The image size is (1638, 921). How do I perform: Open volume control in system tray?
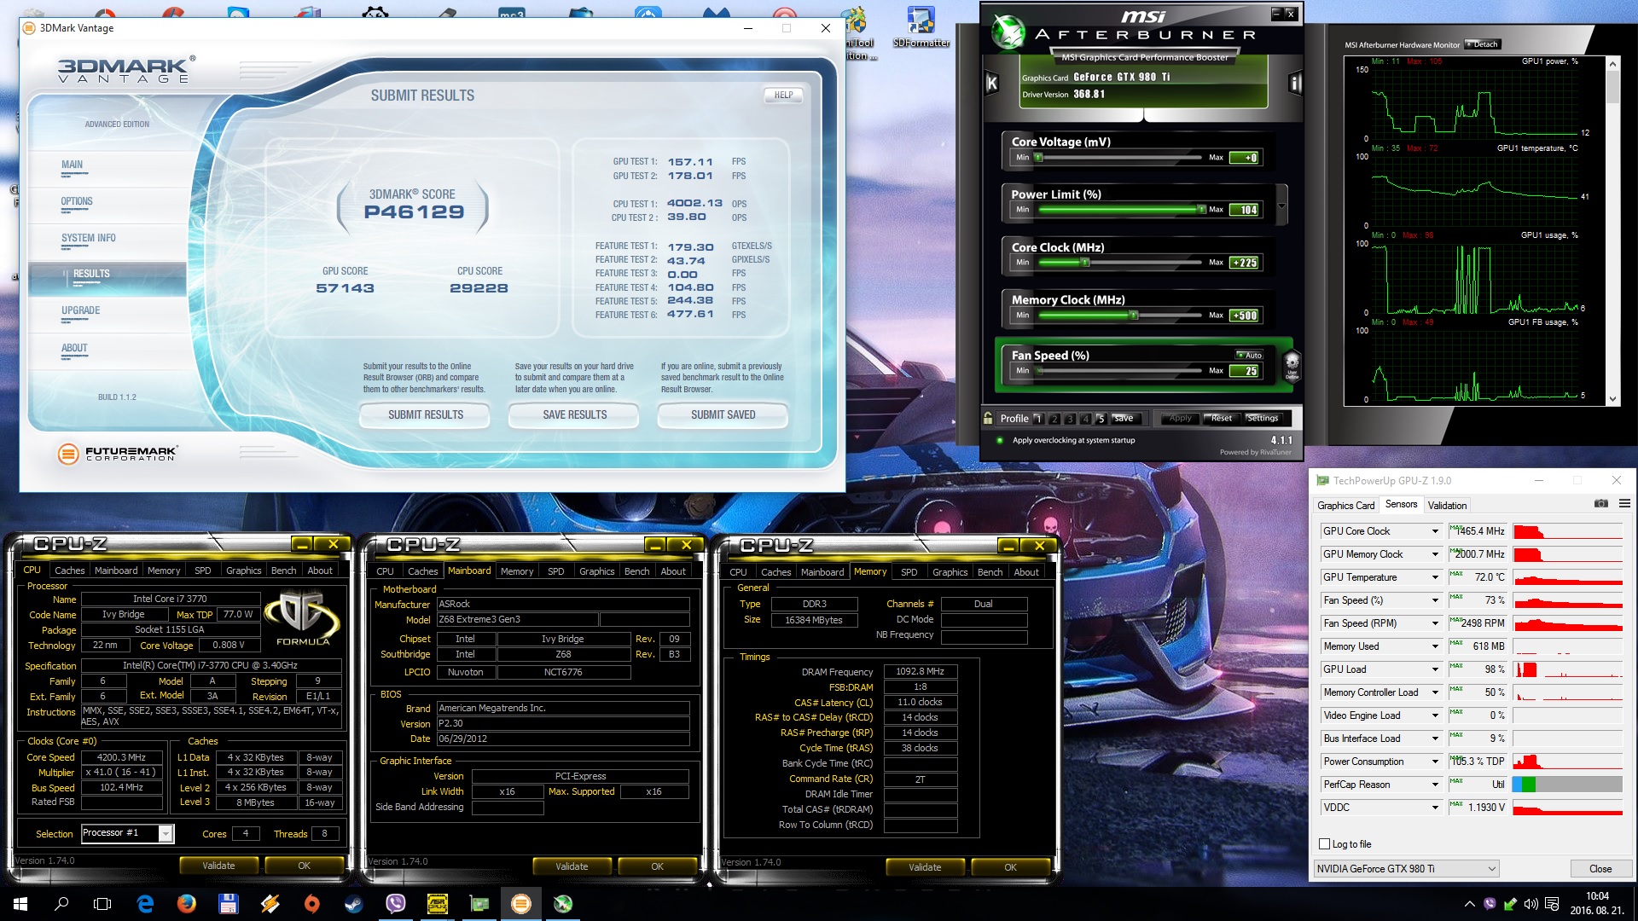[1531, 904]
